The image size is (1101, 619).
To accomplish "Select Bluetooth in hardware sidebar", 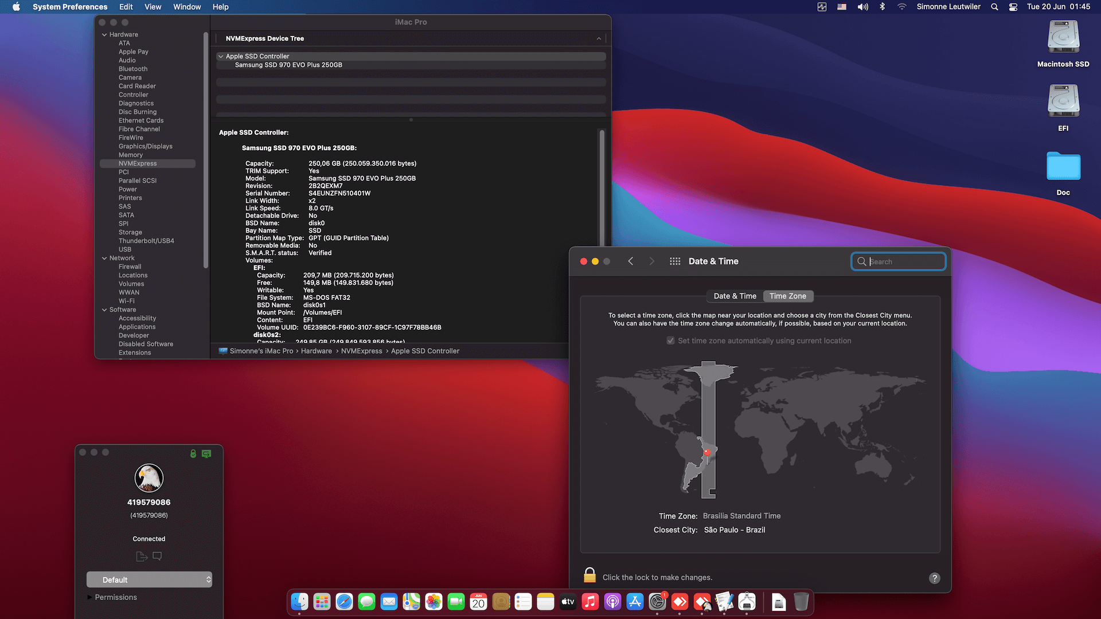I will [x=133, y=69].
